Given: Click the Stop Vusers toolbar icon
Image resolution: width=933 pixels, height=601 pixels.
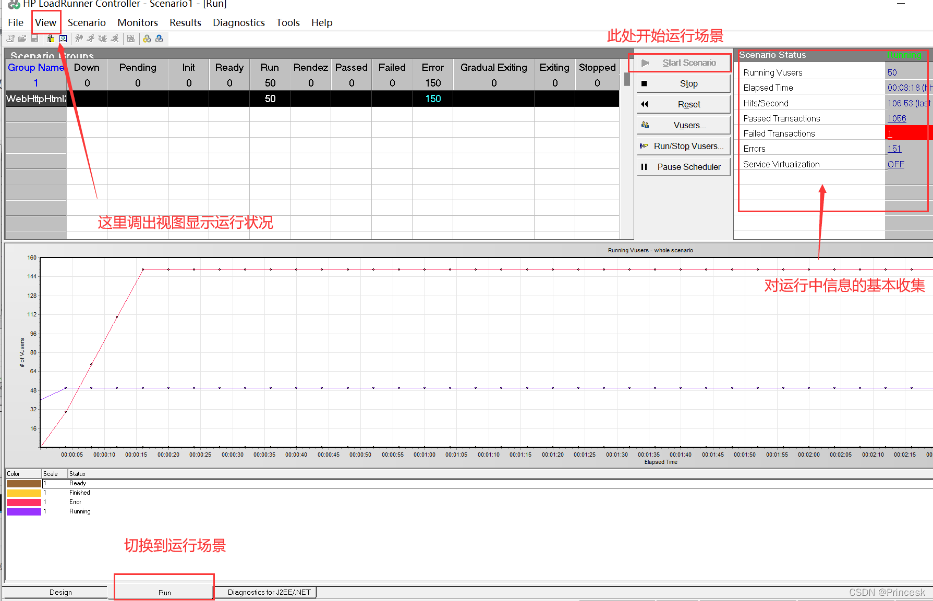Looking at the screenshot, I should click(x=115, y=39).
